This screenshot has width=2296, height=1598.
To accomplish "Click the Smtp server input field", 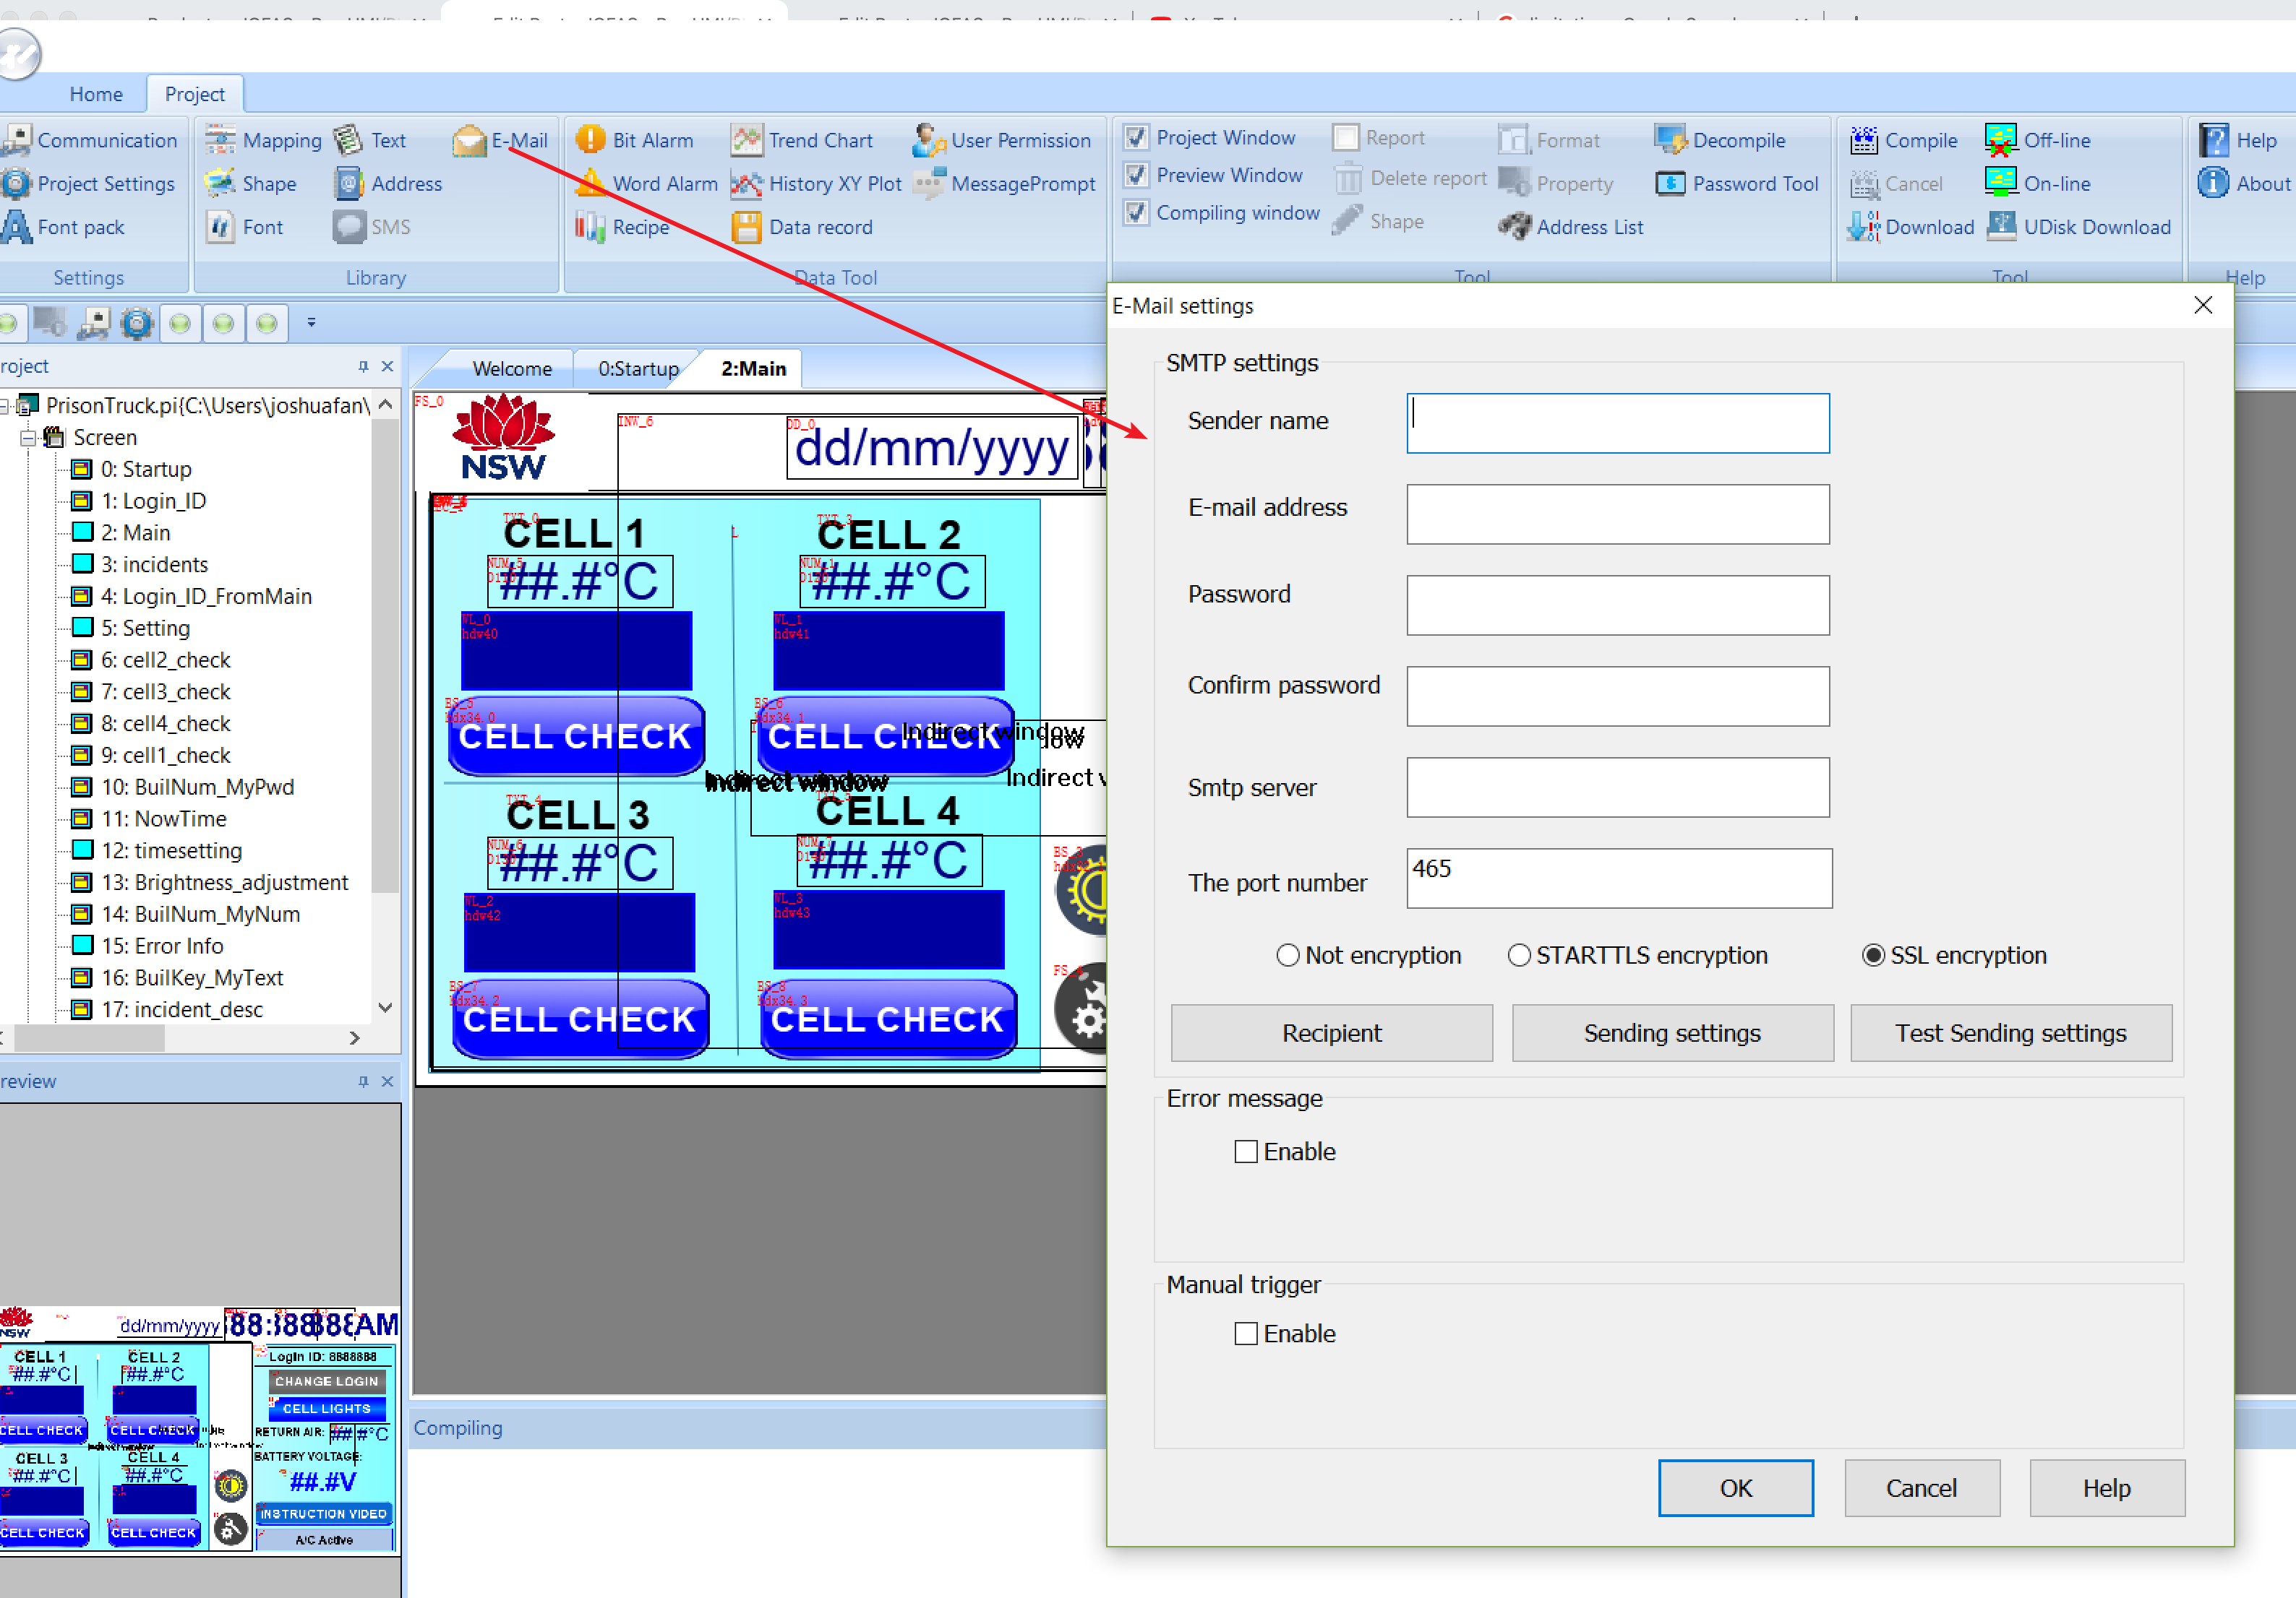I will click(x=1618, y=787).
